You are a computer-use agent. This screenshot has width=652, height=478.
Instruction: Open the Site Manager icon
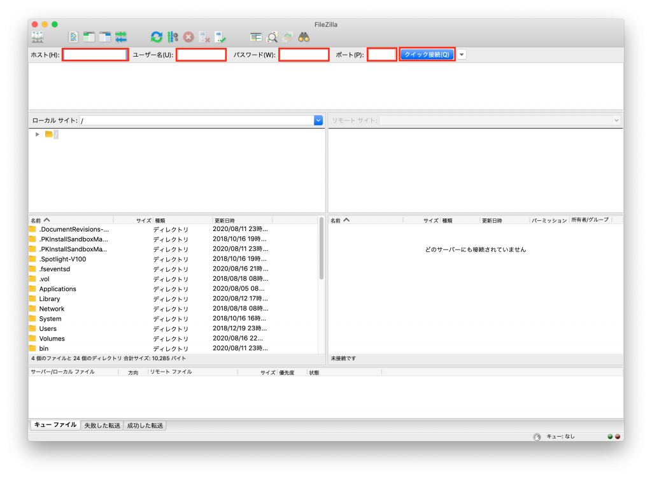pos(38,37)
